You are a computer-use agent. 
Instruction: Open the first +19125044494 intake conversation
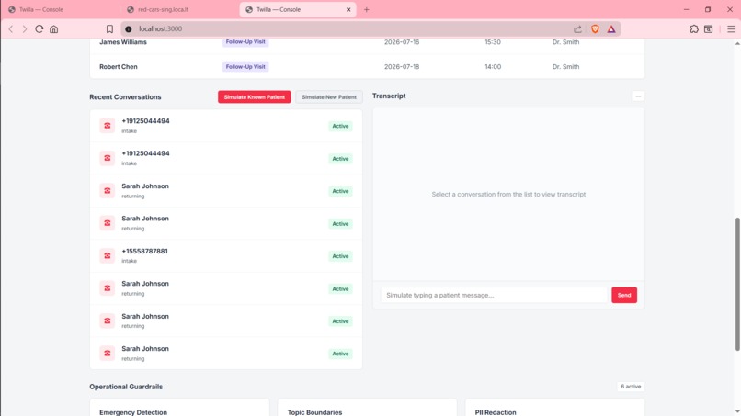point(226,126)
